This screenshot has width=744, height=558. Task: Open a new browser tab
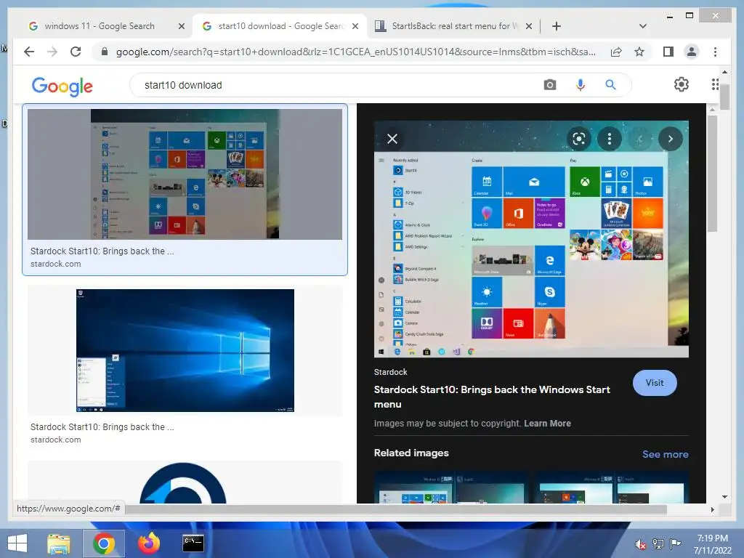pos(557,26)
